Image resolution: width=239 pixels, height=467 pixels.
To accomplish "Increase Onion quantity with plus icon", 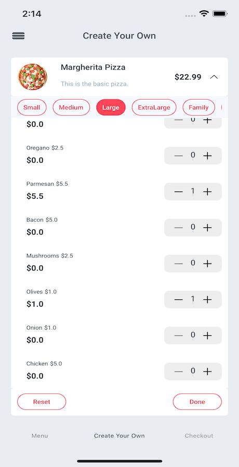I will point(207,336).
